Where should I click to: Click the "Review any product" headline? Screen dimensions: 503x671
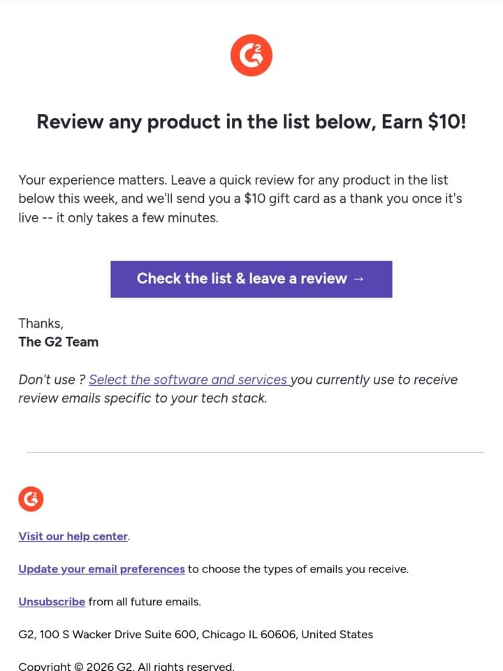click(x=251, y=122)
